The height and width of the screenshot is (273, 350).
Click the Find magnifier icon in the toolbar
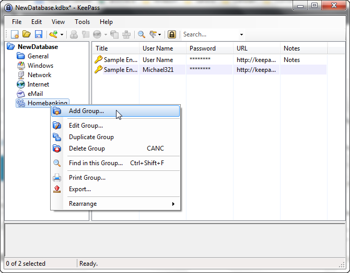point(142,34)
